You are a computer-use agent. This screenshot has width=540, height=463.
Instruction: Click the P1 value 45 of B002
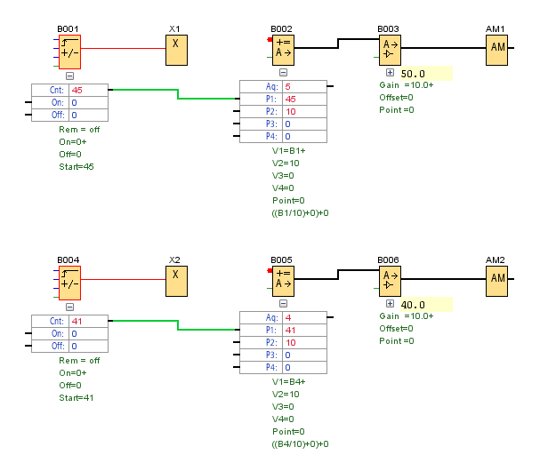point(304,99)
